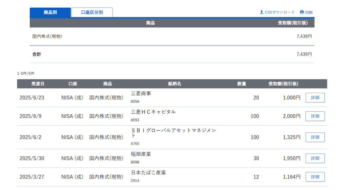Click the 1,950円 amount
This screenshot has width=339, height=190.
[x=292, y=158]
